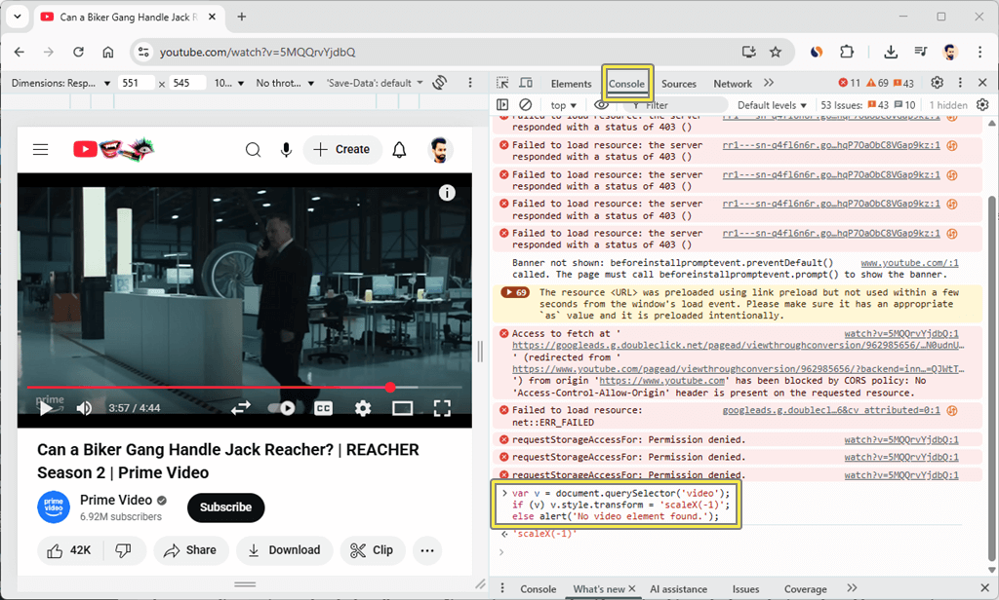Dislike the video thumbs down

123,550
